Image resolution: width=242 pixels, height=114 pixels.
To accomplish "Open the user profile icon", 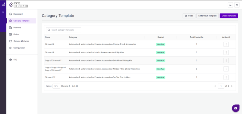I will (x=237, y=5).
